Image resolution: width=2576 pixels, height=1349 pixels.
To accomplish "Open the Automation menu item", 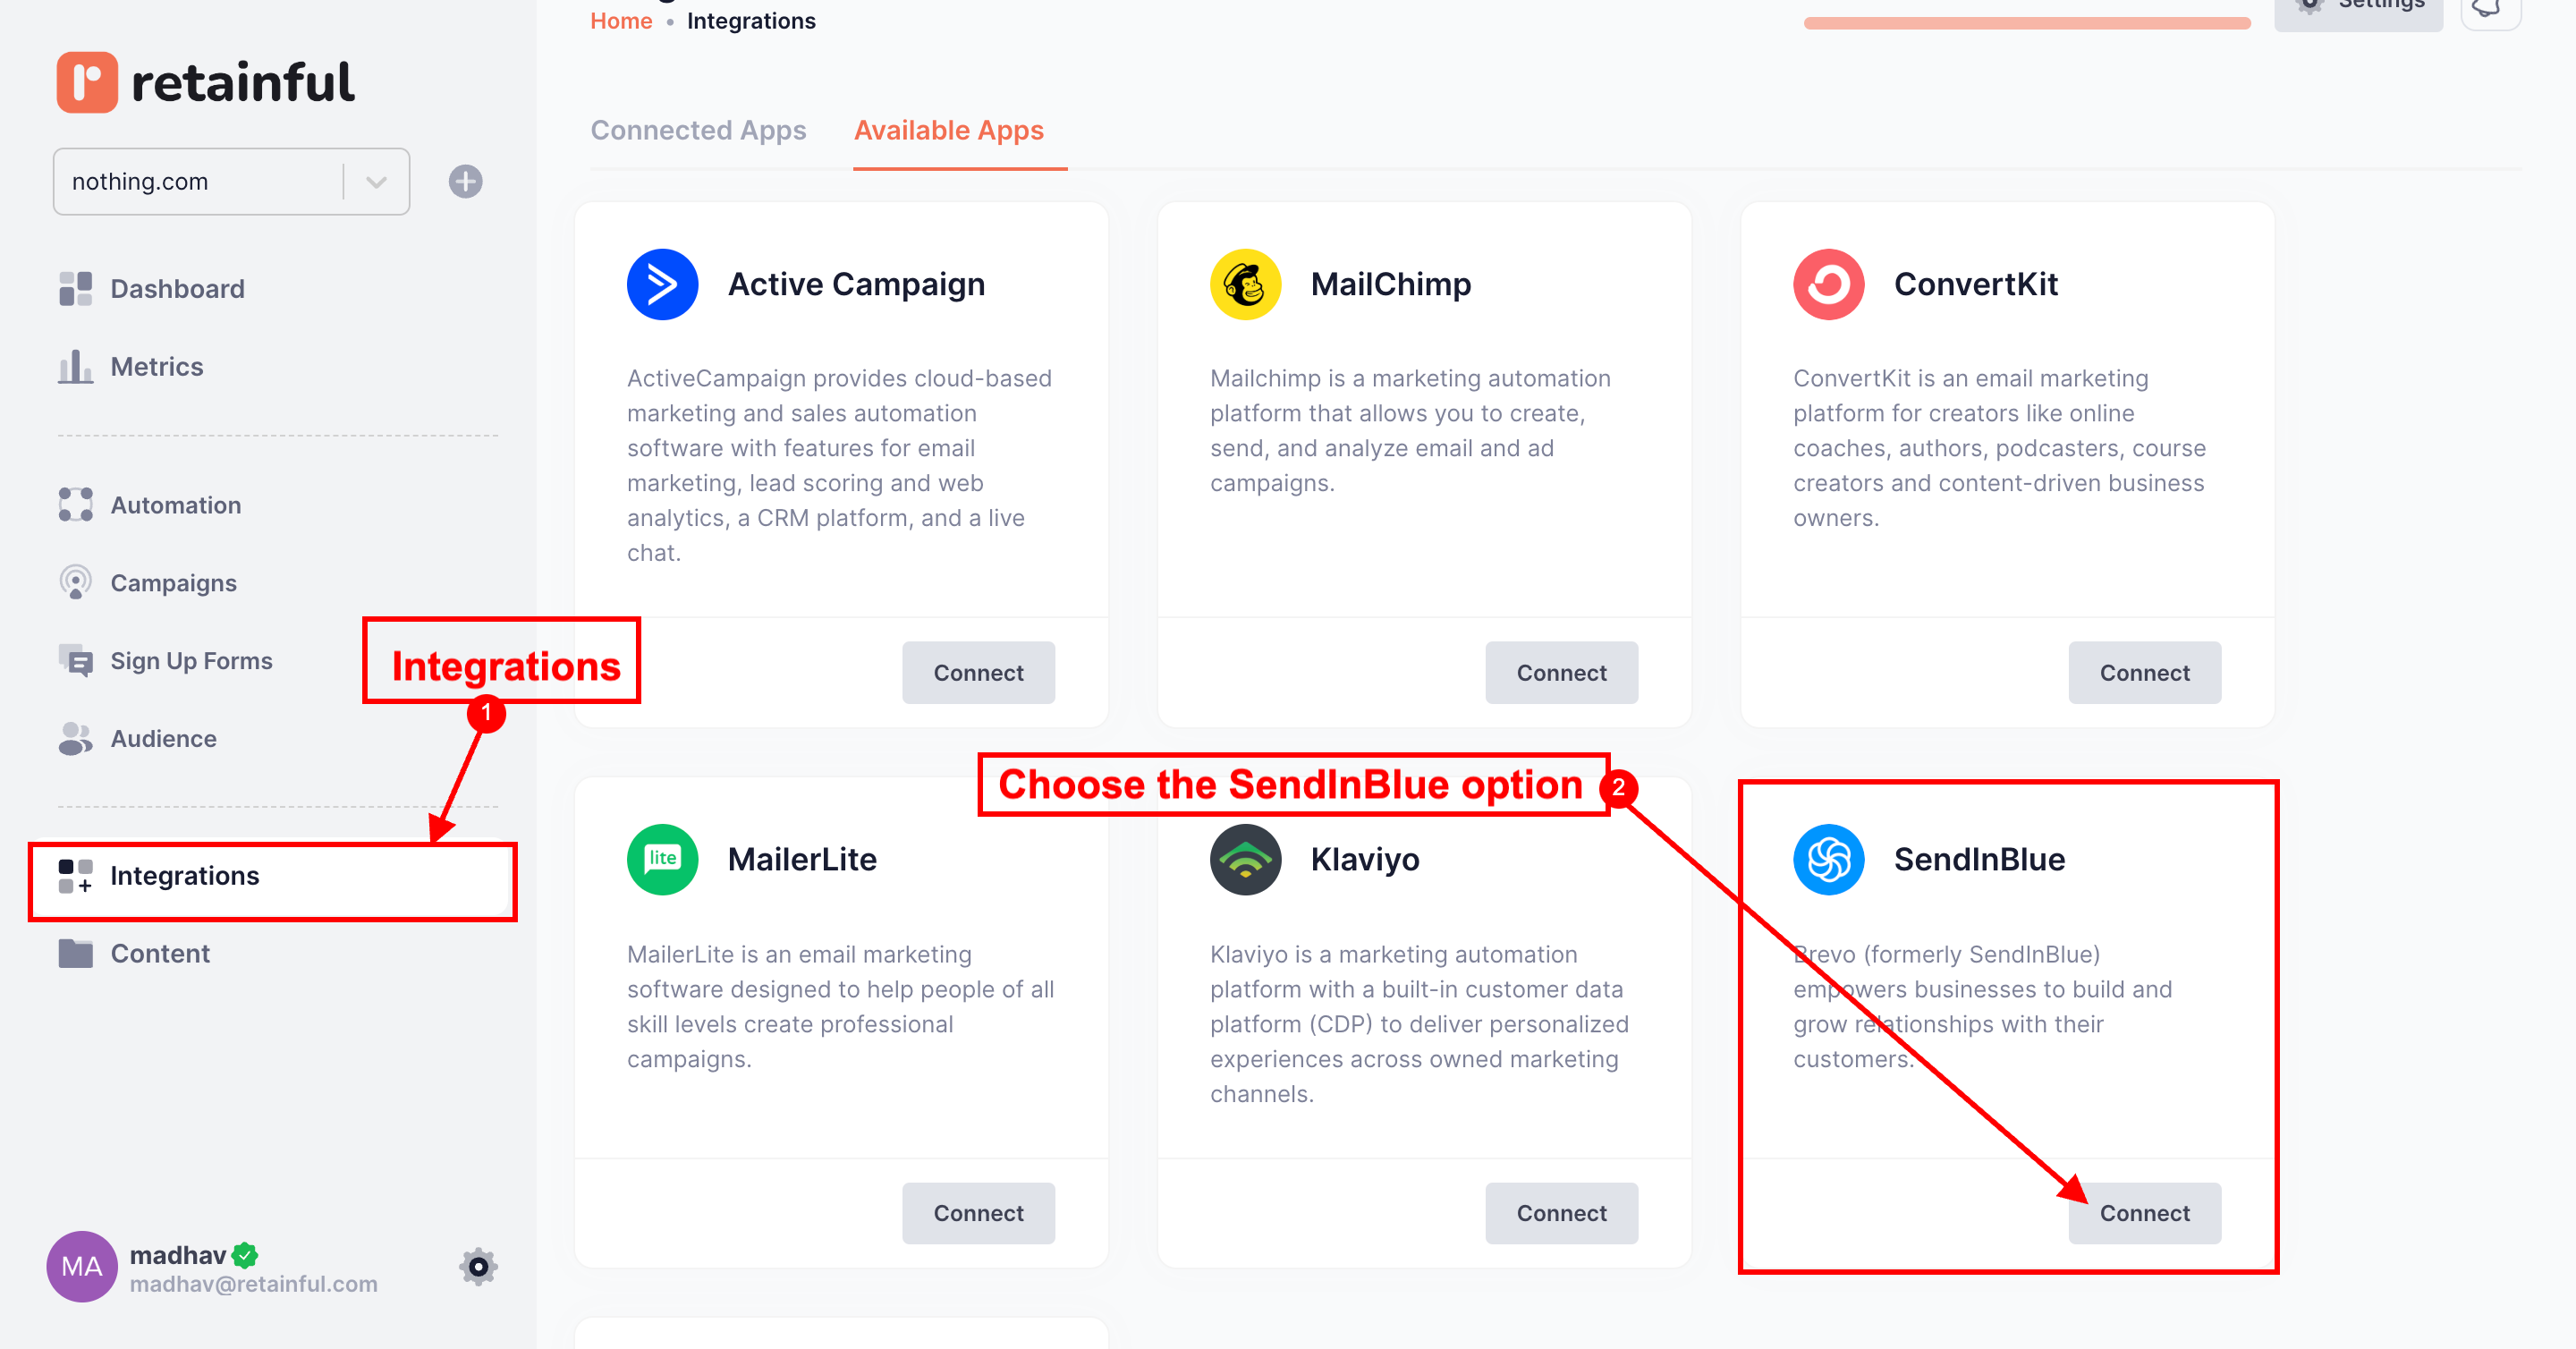I will point(175,505).
